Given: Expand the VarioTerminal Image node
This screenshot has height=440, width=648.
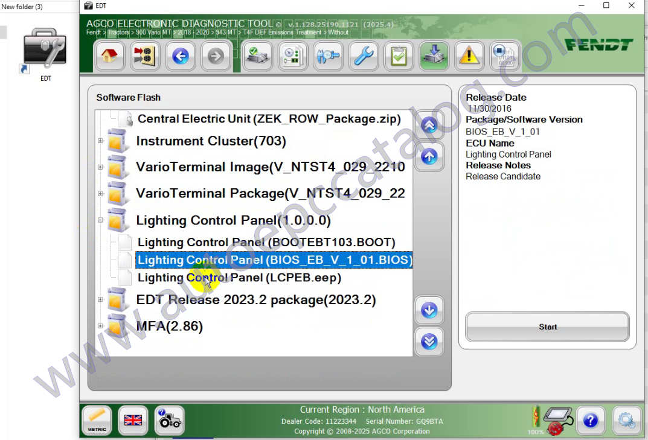Looking at the screenshot, I should pyautogui.click(x=100, y=167).
